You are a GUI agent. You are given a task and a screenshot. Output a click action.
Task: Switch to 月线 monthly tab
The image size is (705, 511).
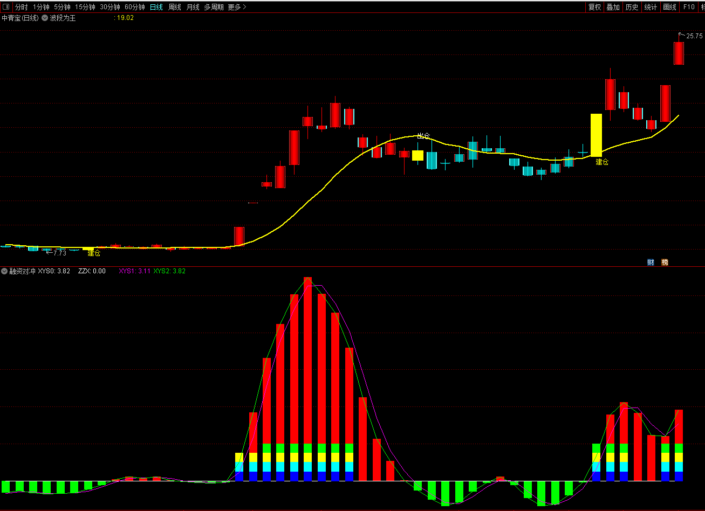click(193, 7)
